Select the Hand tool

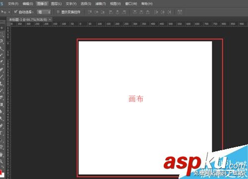pos(1,155)
